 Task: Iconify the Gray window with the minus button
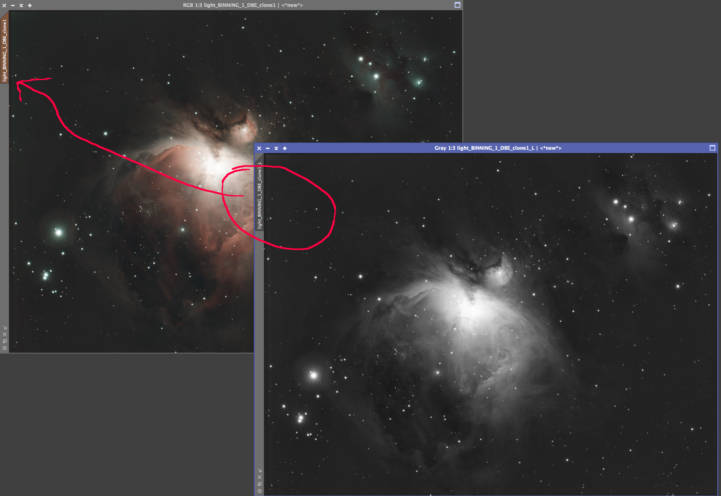click(x=268, y=148)
